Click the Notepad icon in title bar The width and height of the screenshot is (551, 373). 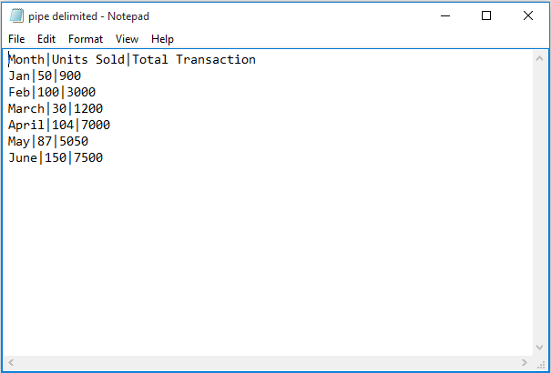pos(16,16)
